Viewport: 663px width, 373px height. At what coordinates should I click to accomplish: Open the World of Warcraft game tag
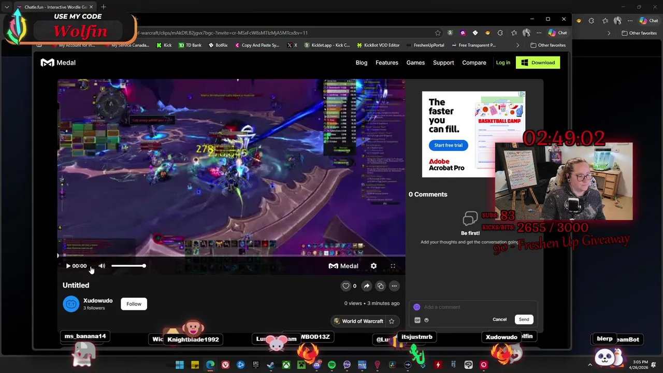click(358, 321)
